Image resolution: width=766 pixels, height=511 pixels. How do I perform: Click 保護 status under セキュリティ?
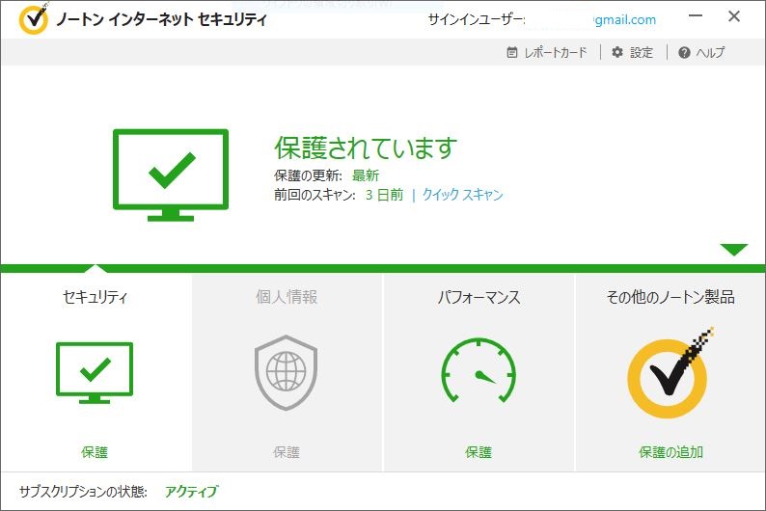point(95,452)
